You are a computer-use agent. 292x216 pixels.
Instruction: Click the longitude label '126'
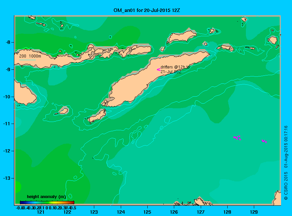pyautogui.click(x=174, y=212)
